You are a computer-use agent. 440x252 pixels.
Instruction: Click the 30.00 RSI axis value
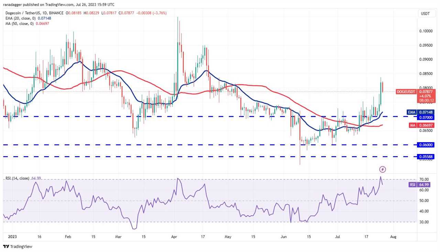click(424, 222)
